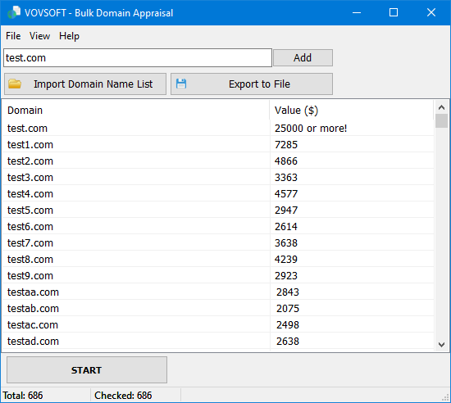This screenshot has width=451, height=403.
Task: Focus the domain name input field
Action: [x=138, y=57]
